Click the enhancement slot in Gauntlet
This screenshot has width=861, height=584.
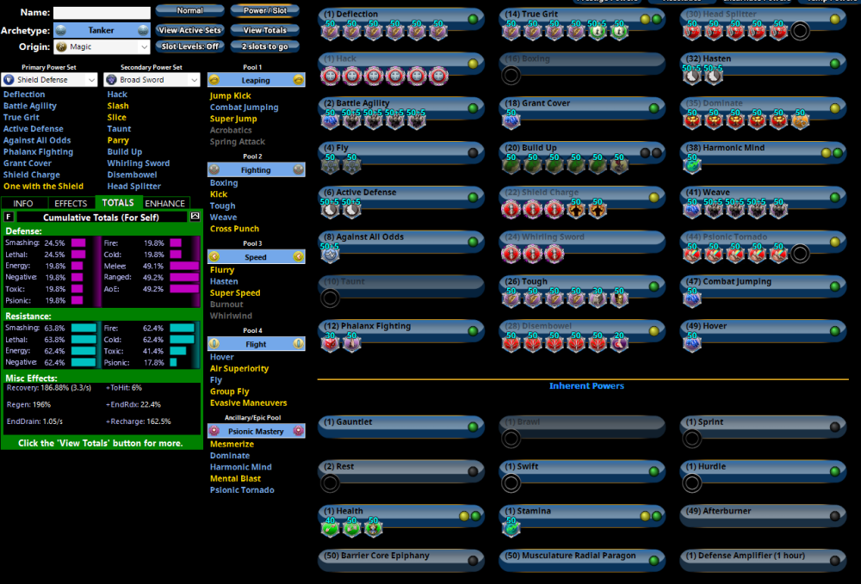click(331, 437)
